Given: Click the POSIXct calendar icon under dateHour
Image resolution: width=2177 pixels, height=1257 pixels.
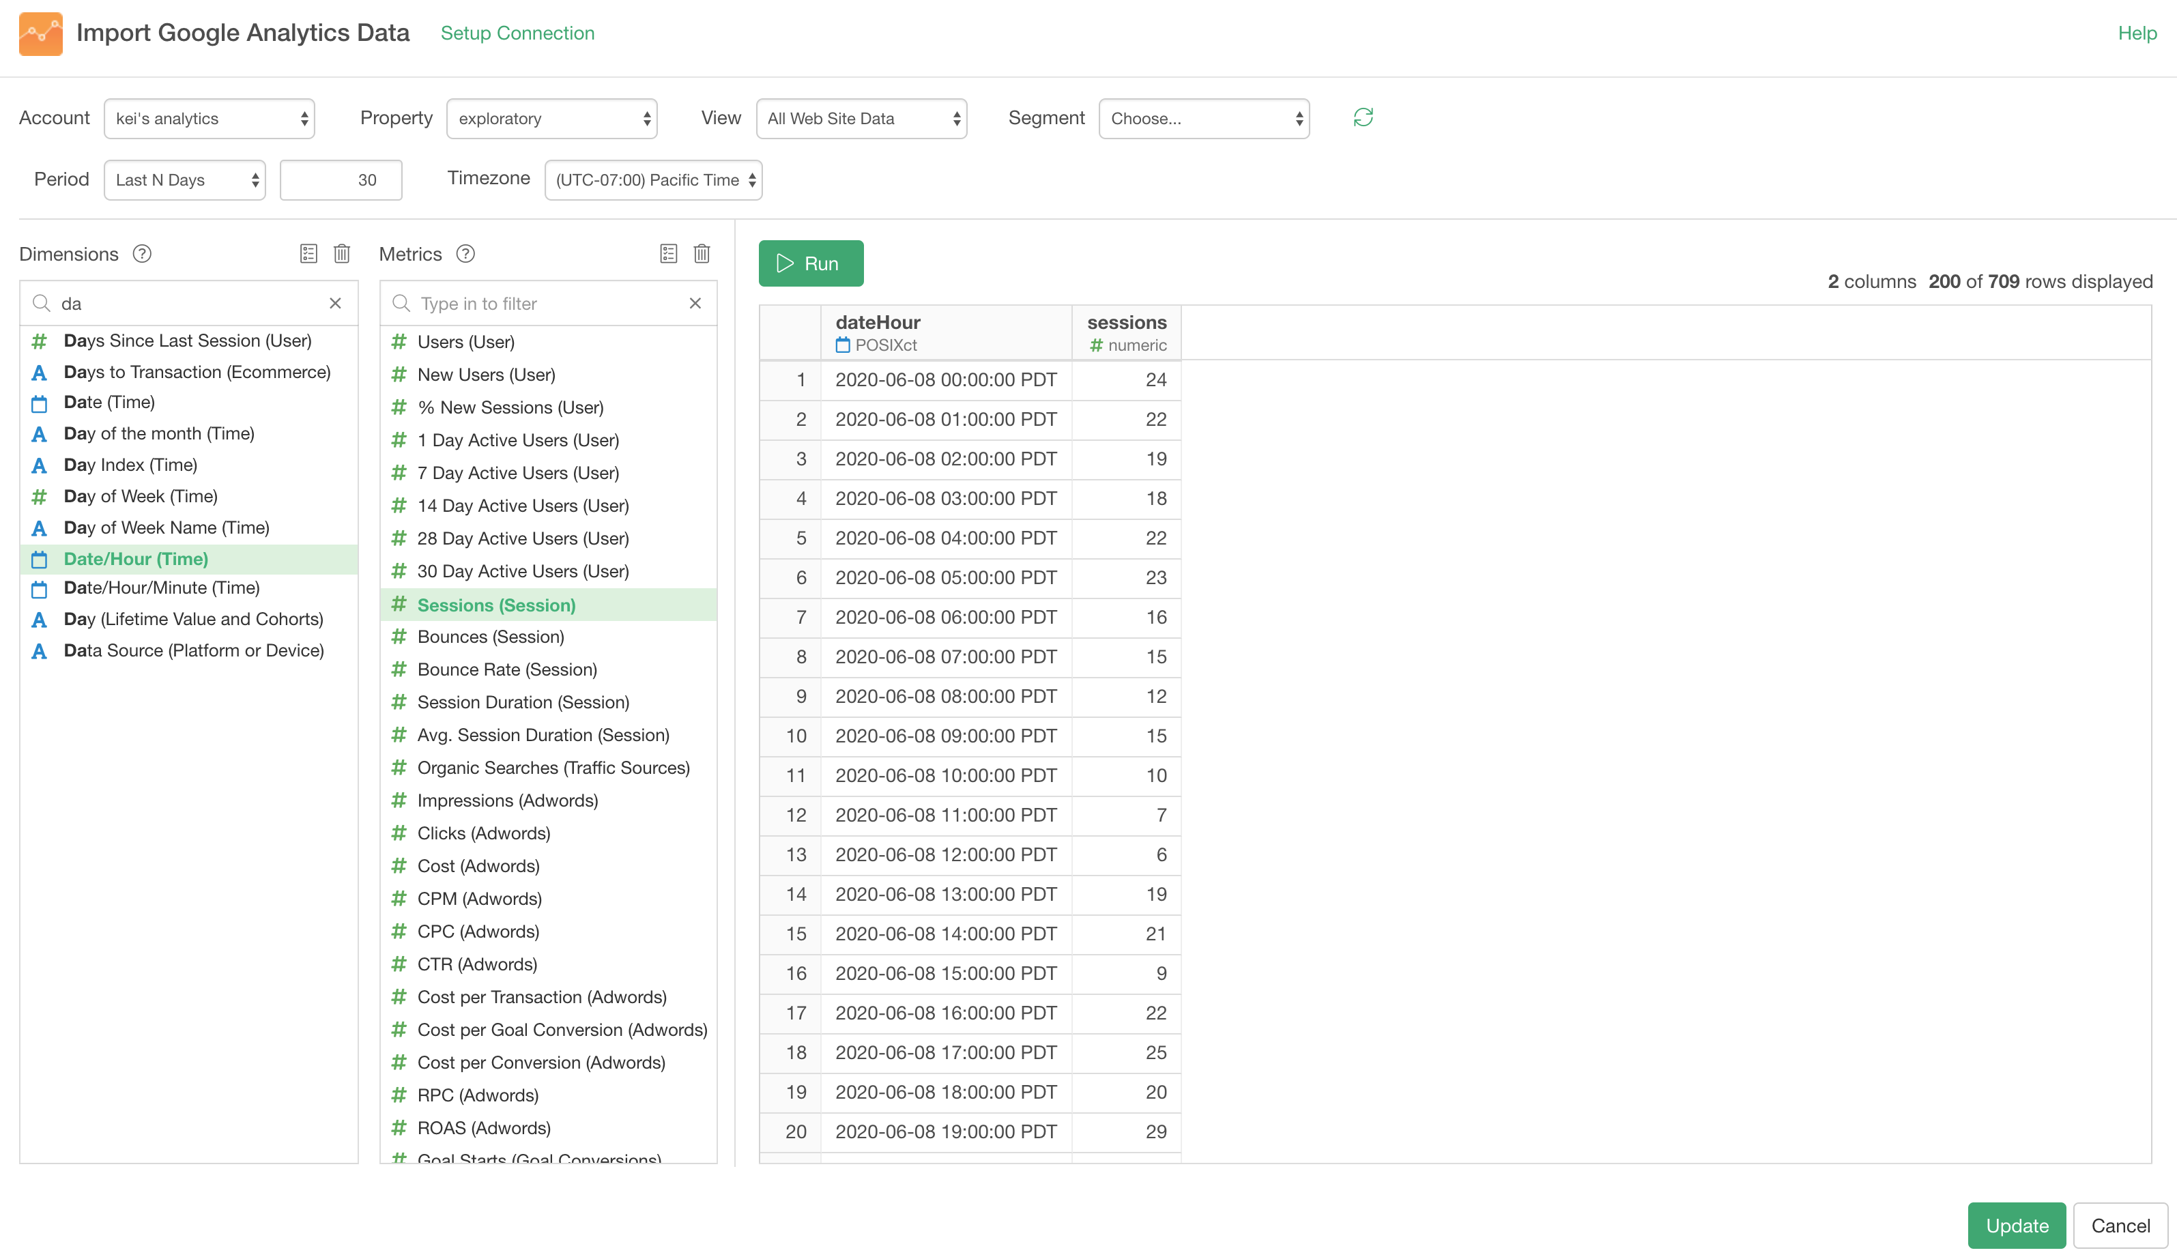Looking at the screenshot, I should 844,345.
